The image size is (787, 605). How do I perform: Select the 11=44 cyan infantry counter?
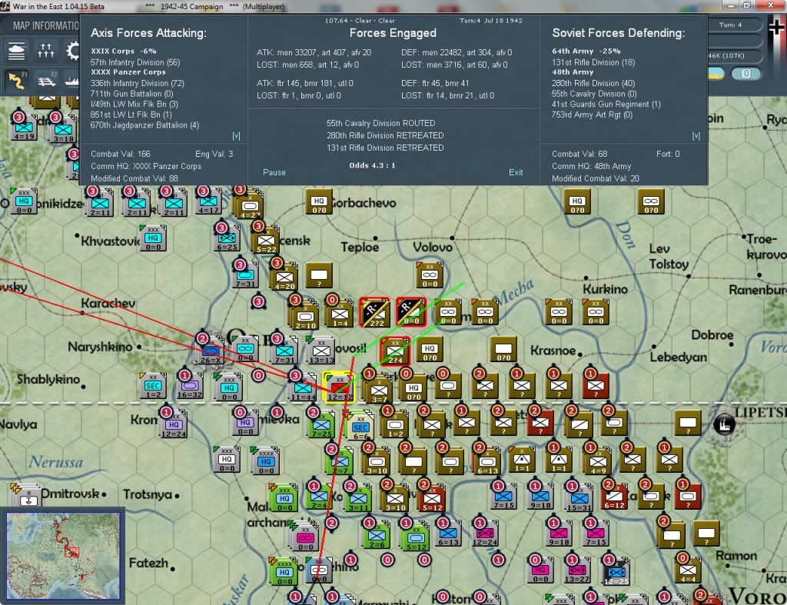coord(303,387)
